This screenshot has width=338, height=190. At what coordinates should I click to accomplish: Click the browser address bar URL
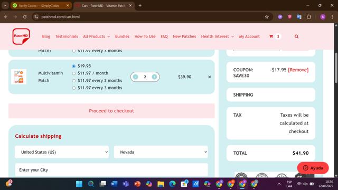tap(61, 17)
